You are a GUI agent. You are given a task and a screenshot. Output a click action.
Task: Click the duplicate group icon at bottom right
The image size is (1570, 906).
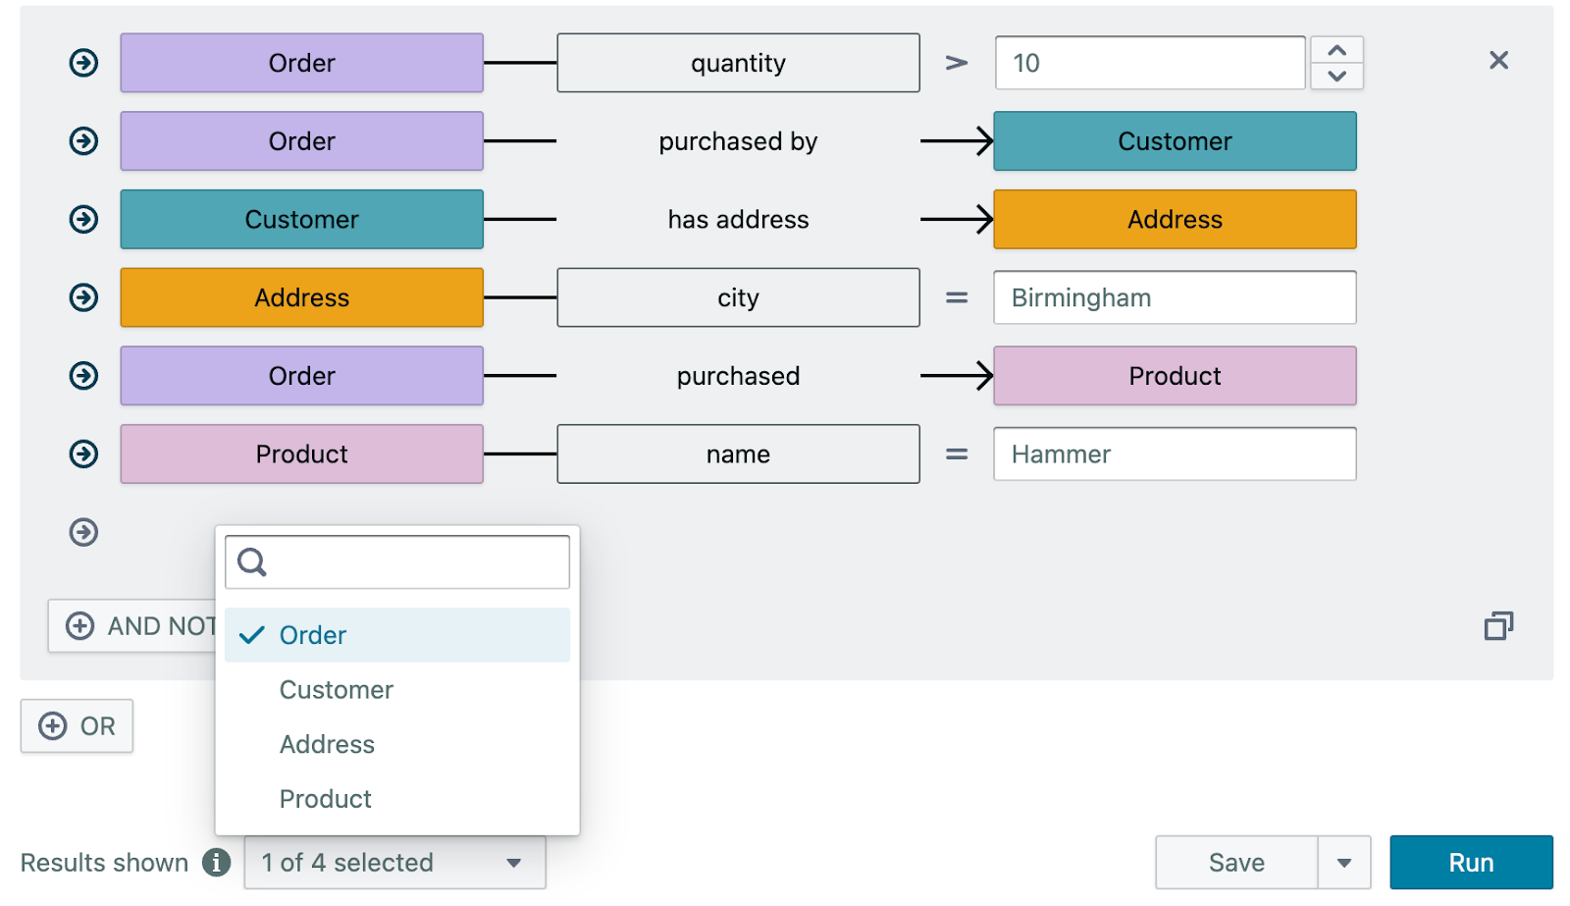click(1497, 626)
